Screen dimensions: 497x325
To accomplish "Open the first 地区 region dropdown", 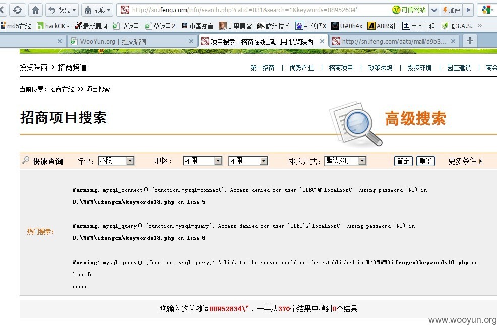I will pos(203,161).
